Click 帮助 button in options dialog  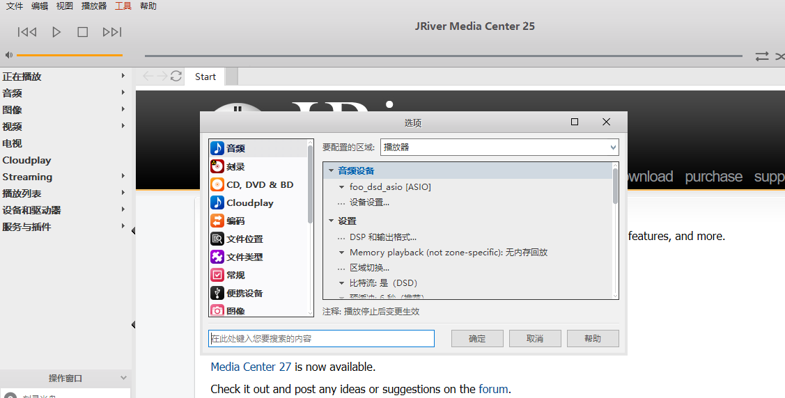[593, 338]
